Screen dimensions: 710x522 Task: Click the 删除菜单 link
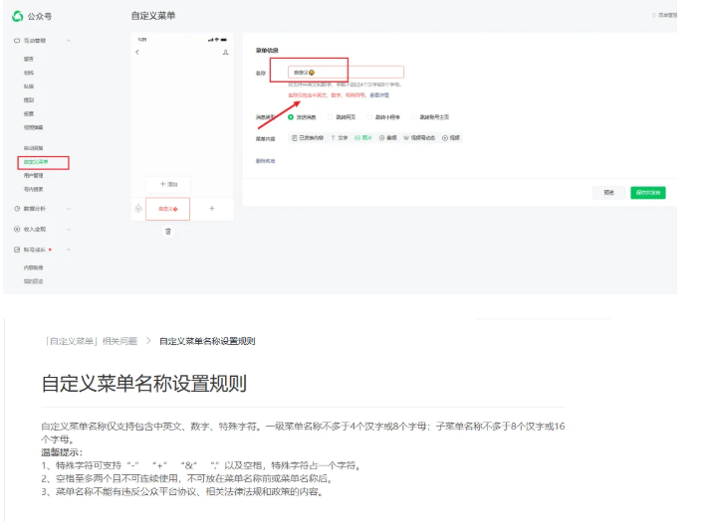265,159
